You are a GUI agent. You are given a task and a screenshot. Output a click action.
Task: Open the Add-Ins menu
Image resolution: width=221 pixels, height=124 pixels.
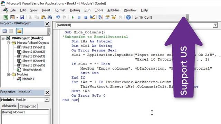[113, 10]
